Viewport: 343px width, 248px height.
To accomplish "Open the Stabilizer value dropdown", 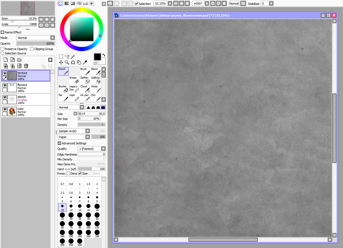I will 271,4.
